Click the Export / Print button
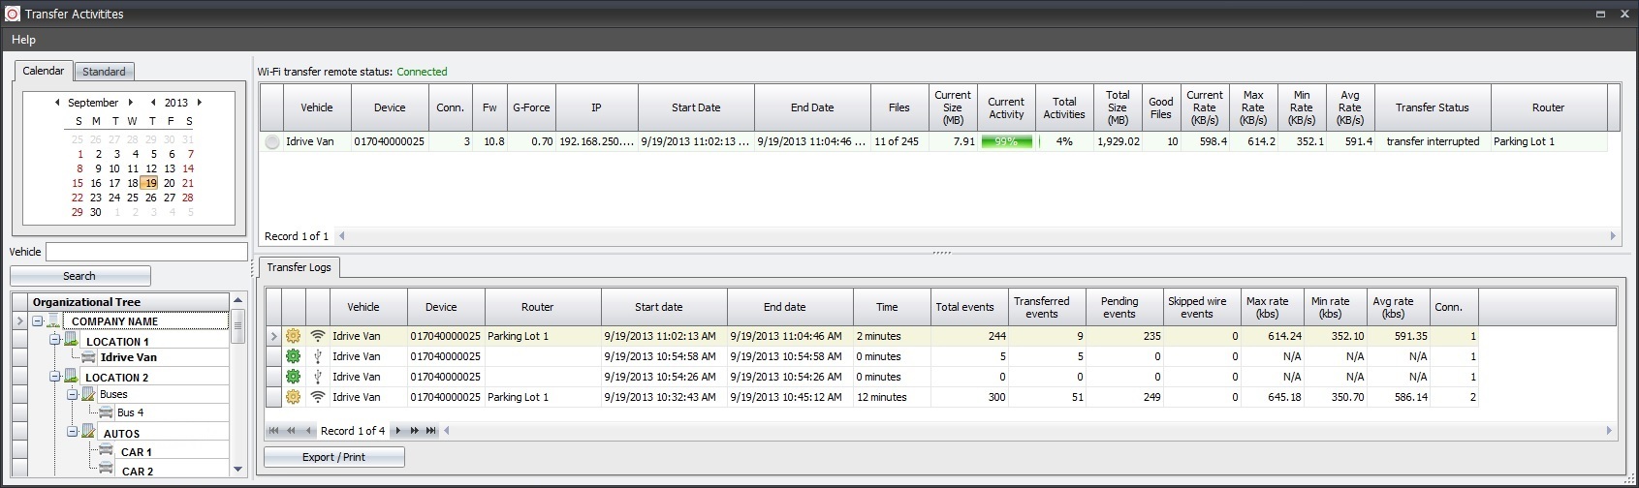Image resolution: width=1639 pixels, height=488 pixels. (x=333, y=457)
